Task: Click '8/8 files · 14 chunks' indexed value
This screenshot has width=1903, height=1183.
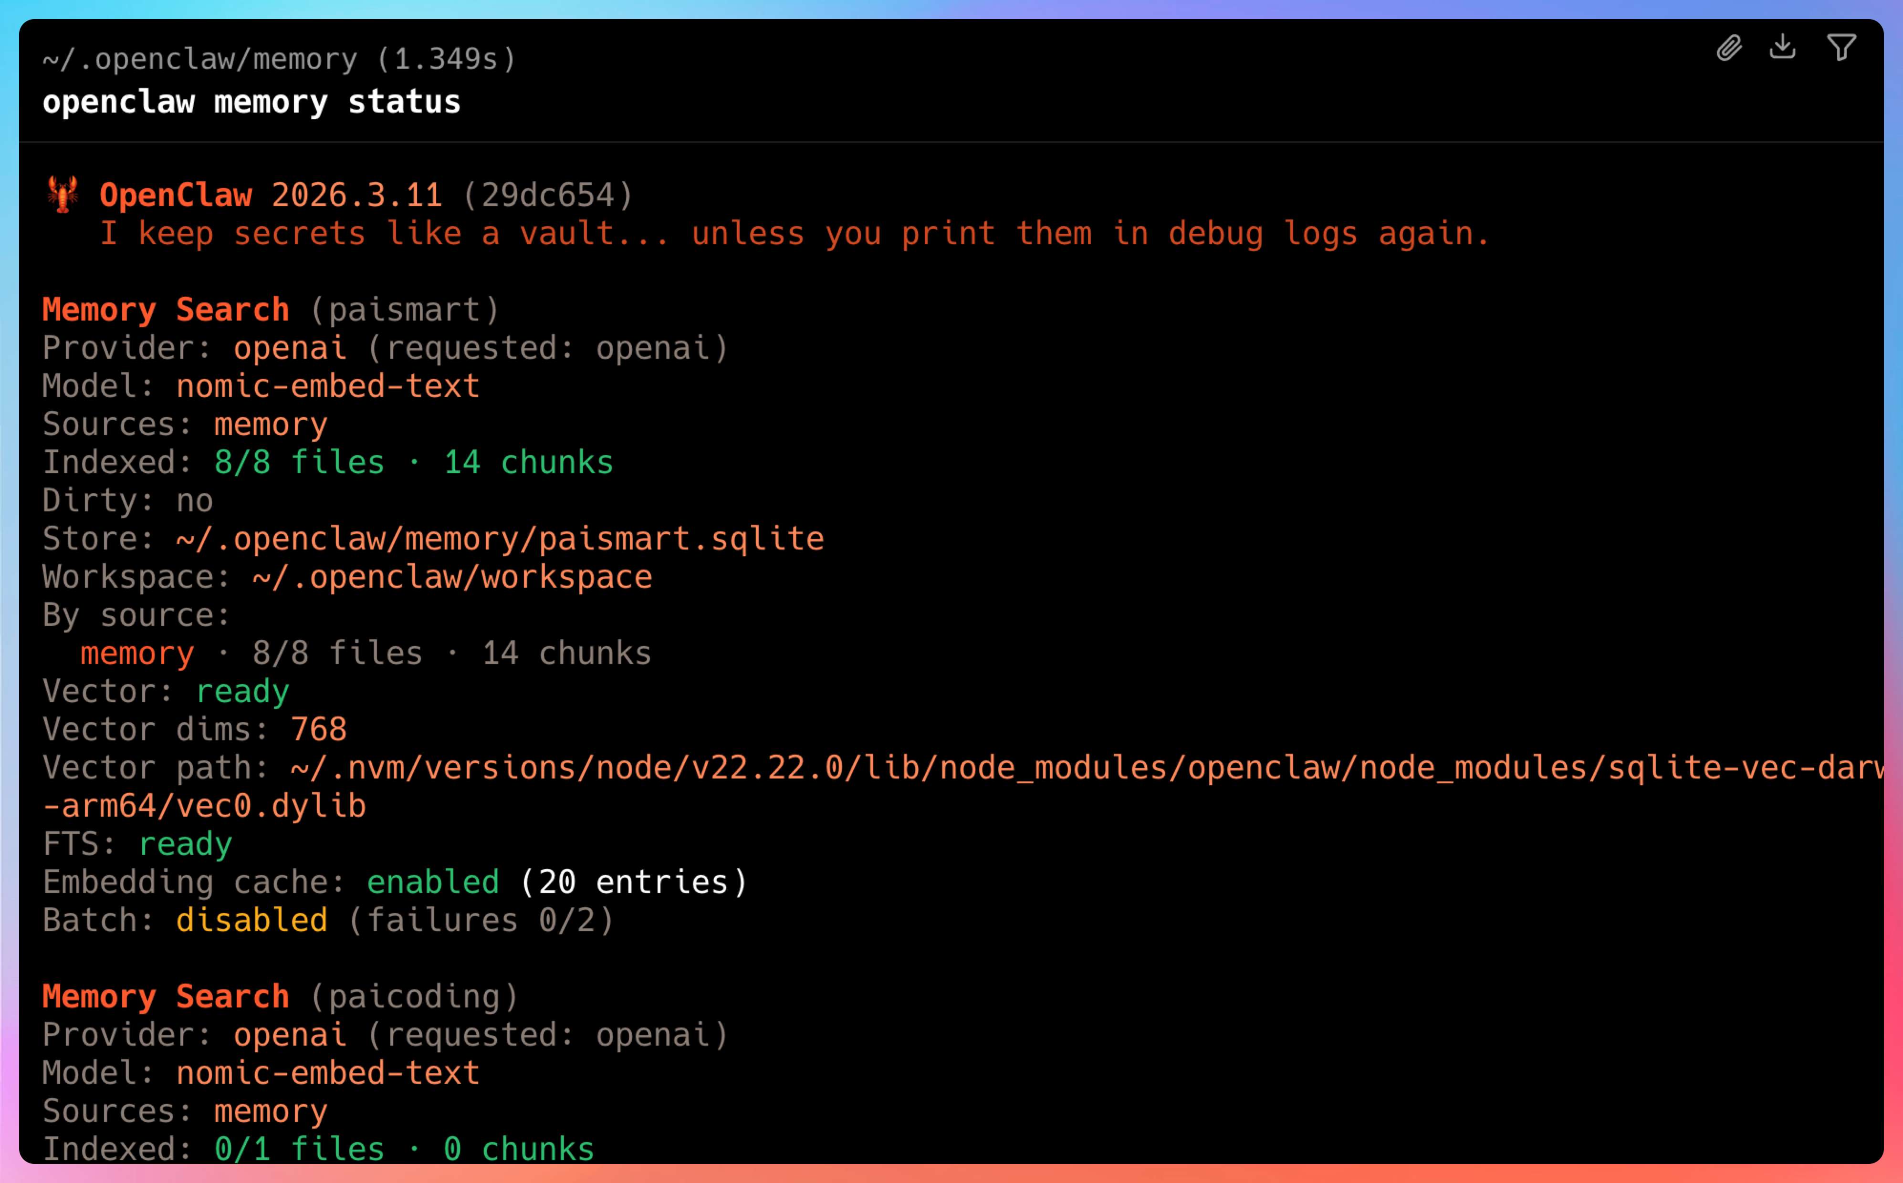Action: (x=413, y=462)
